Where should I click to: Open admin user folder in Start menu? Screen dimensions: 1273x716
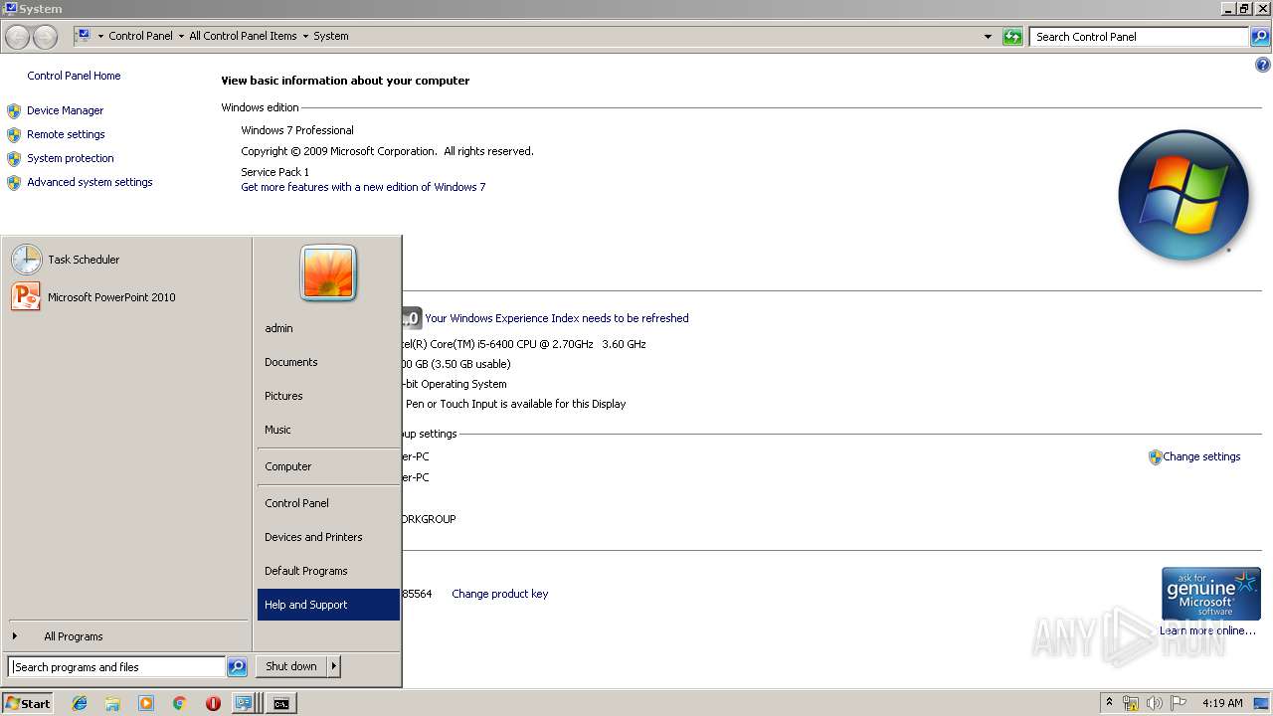328,328
